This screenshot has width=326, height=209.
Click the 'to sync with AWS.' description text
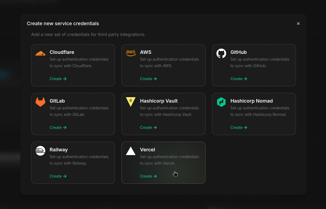(156, 66)
